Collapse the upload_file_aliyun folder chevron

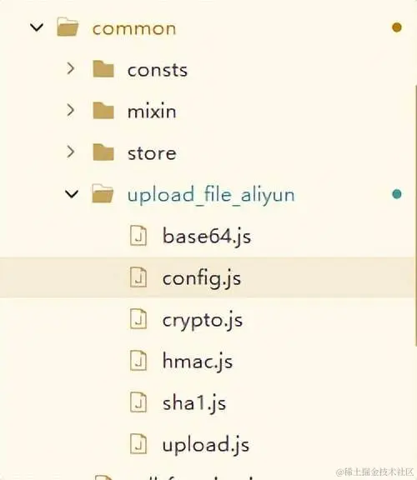[x=72, y=194]
